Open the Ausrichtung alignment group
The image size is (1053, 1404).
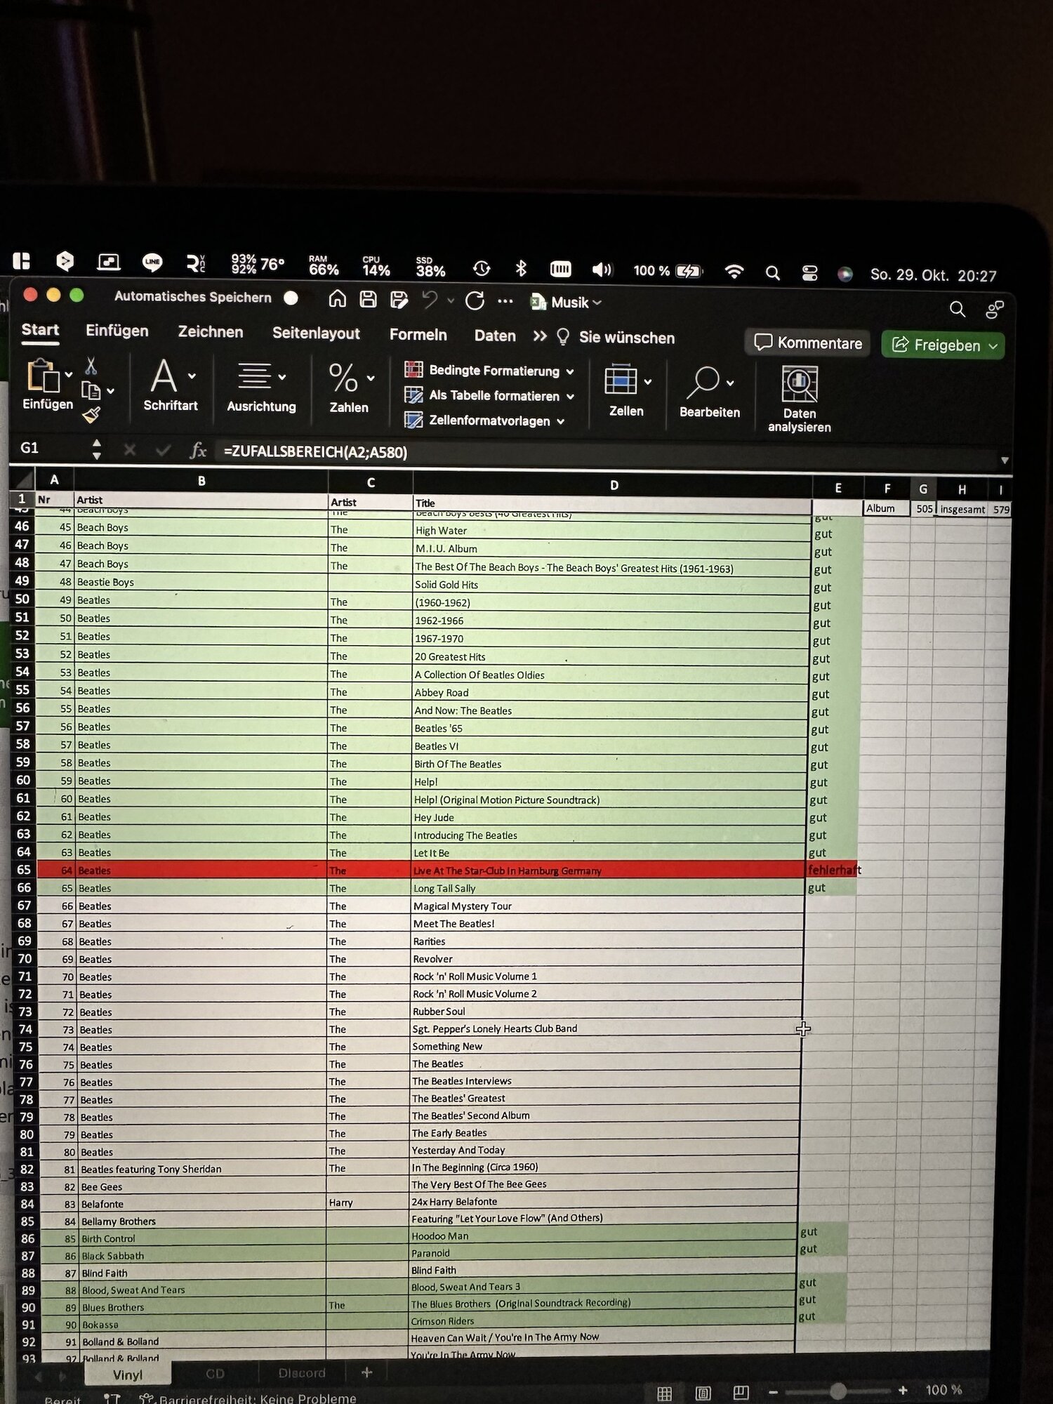click(261, 388)
